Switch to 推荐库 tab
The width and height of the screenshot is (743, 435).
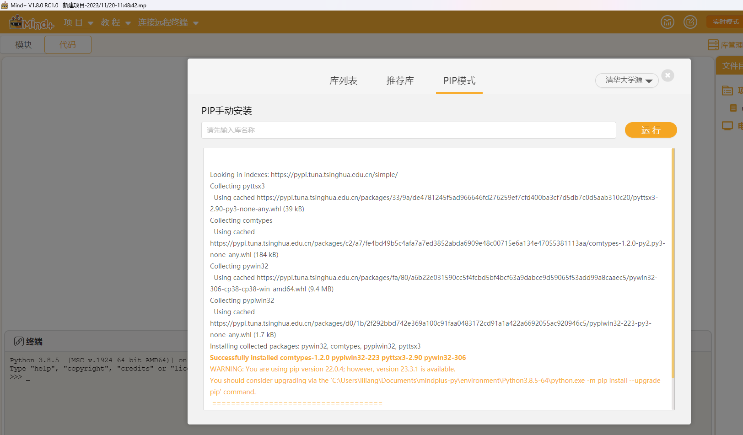tap(400, 81)
